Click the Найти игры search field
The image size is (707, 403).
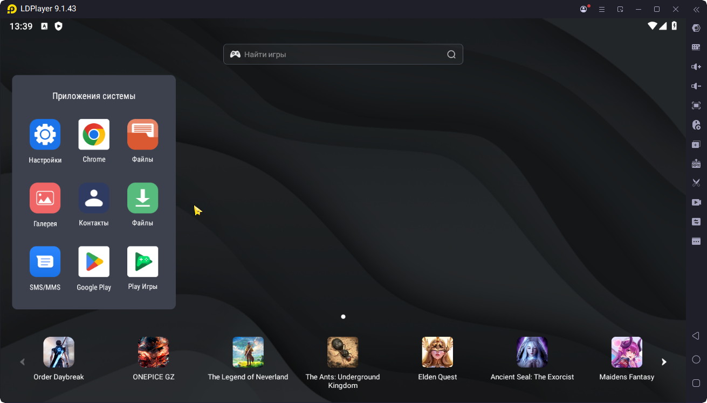343,54
